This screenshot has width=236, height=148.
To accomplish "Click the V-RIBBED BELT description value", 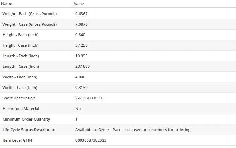I will 89,98.
